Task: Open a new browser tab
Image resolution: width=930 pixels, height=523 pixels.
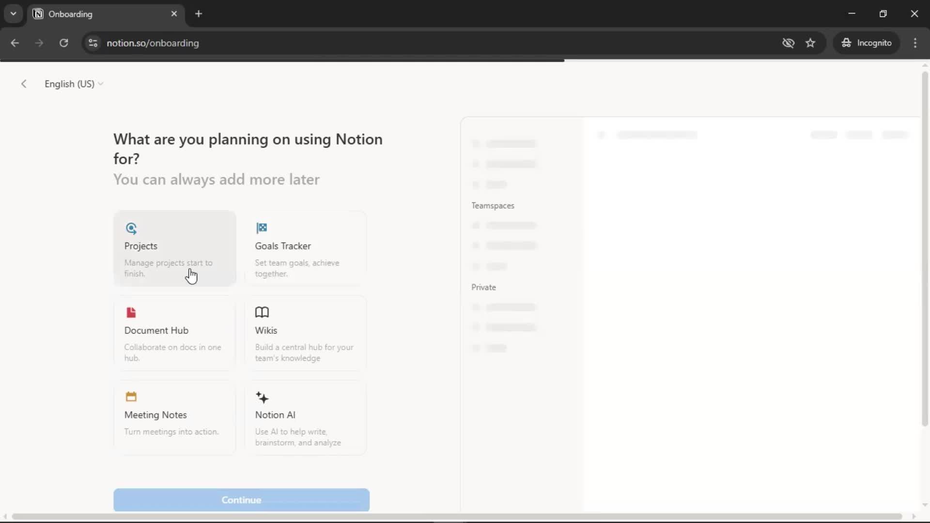Action: coord(199,14)
